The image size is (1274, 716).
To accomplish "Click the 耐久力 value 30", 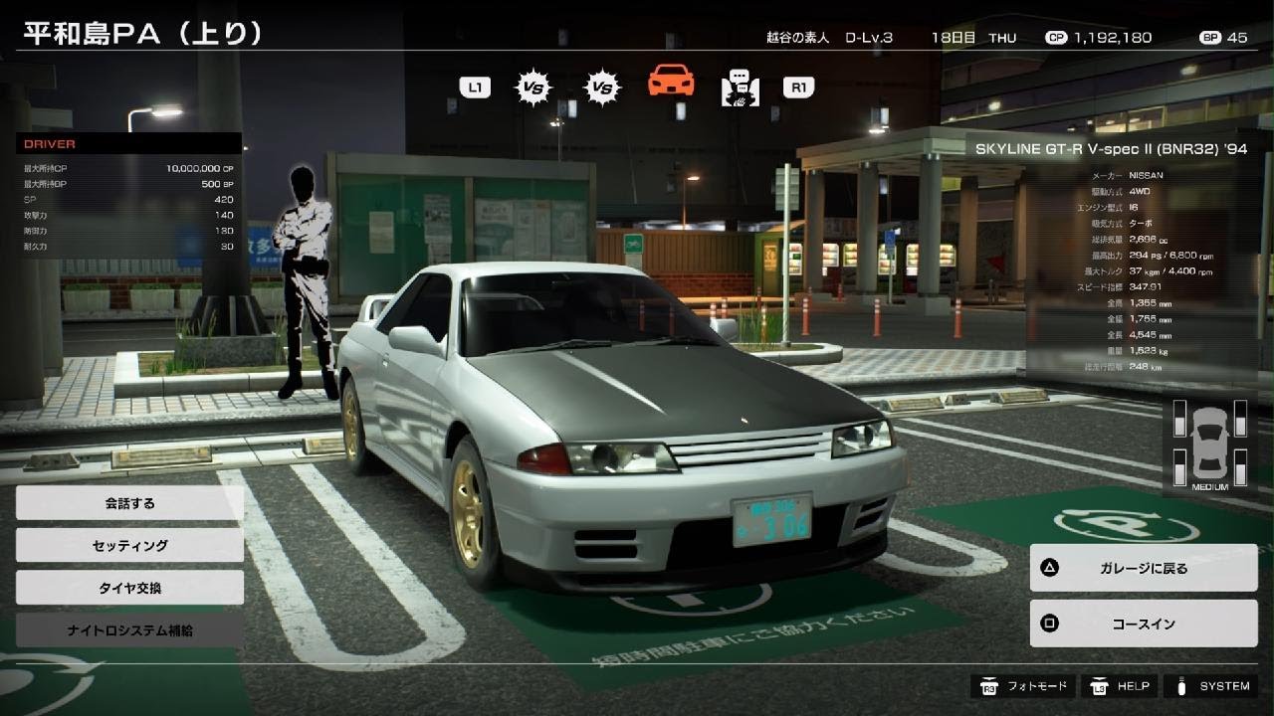I will tap(227, 247).
